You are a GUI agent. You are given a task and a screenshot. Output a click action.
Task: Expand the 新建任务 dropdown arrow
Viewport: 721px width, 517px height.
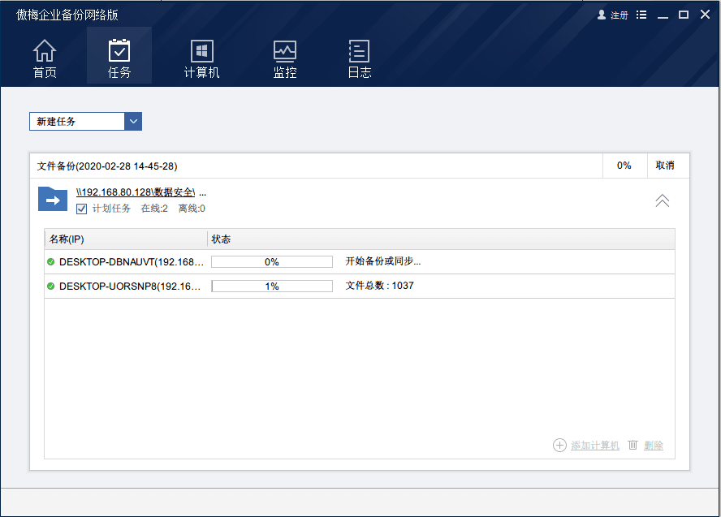[133, 121]
